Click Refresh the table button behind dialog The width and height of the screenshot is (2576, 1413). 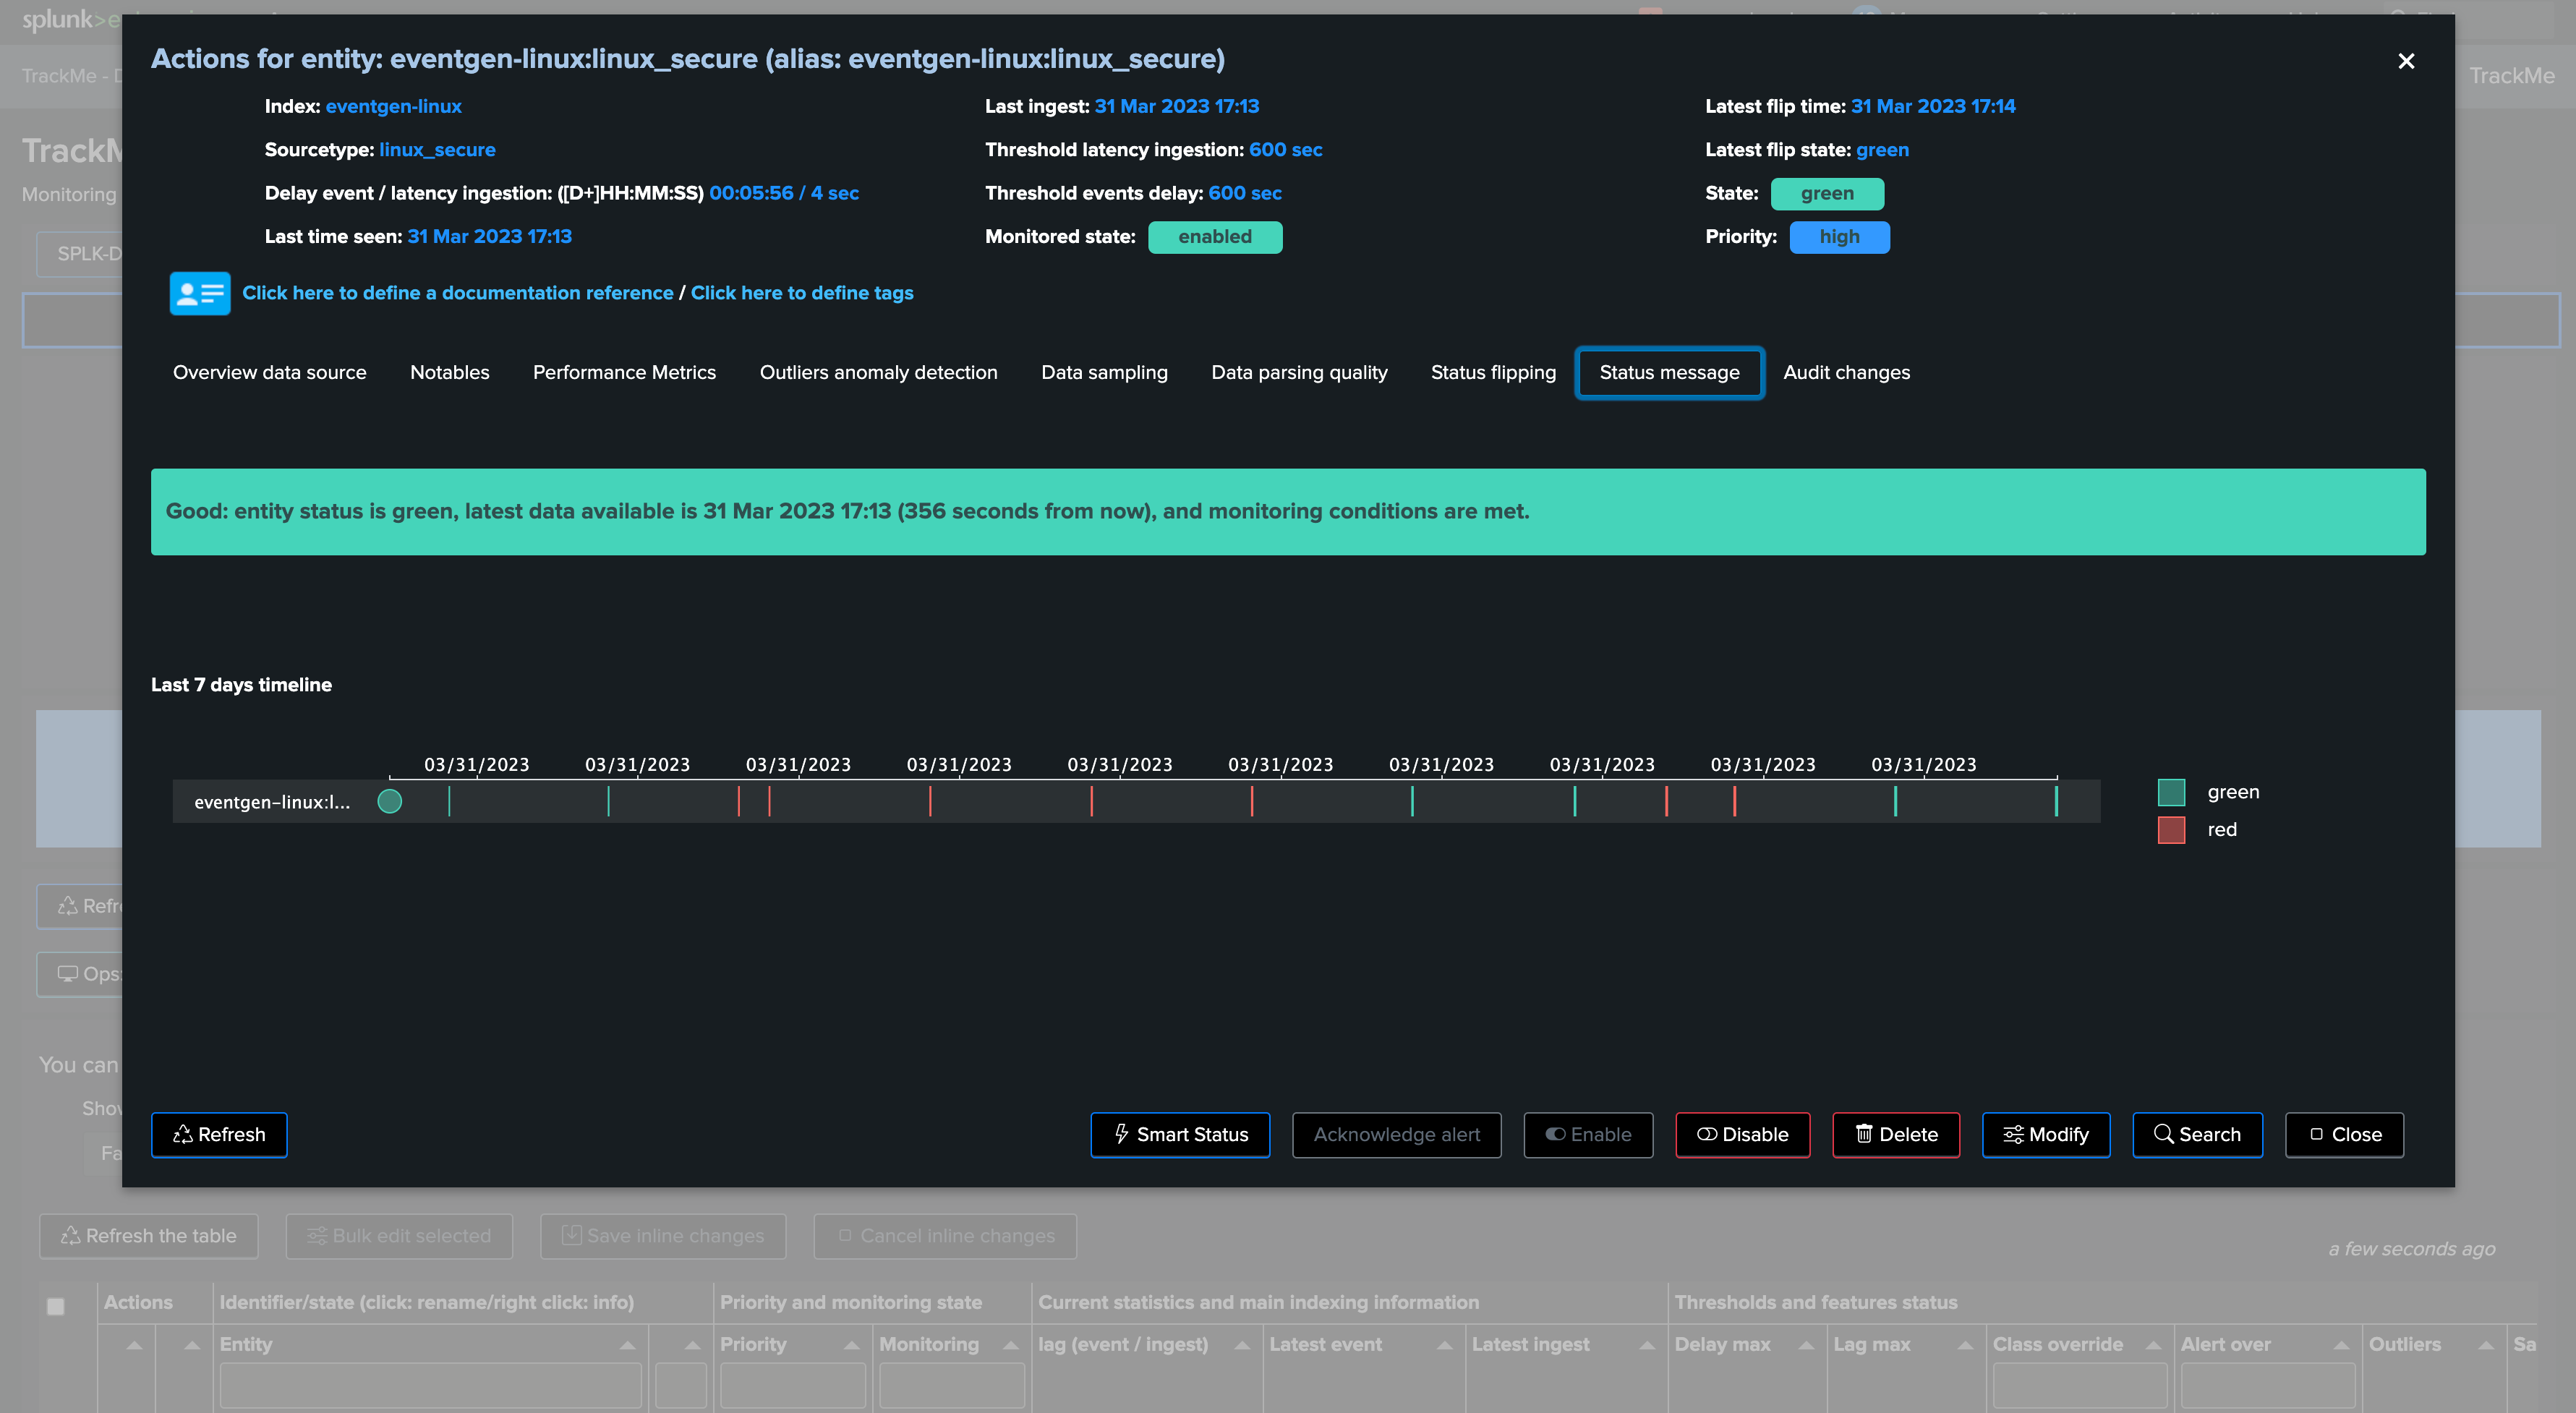click(149, 1236)
